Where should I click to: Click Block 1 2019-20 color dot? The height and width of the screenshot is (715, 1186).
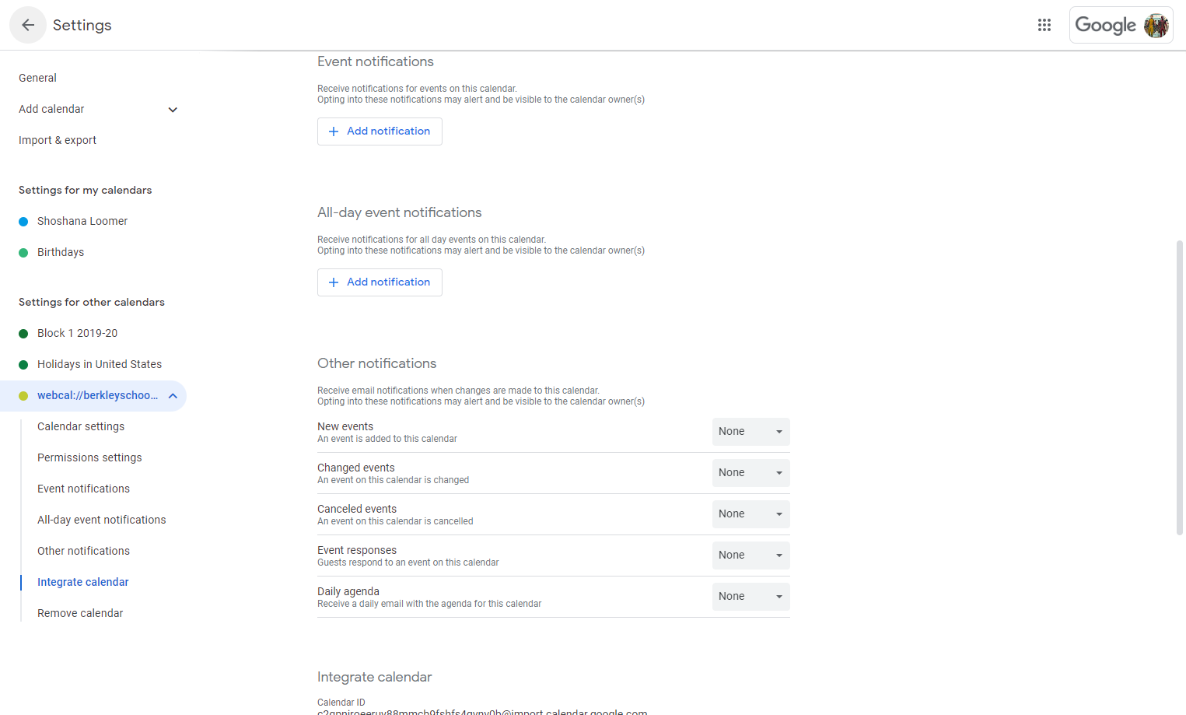23,334
